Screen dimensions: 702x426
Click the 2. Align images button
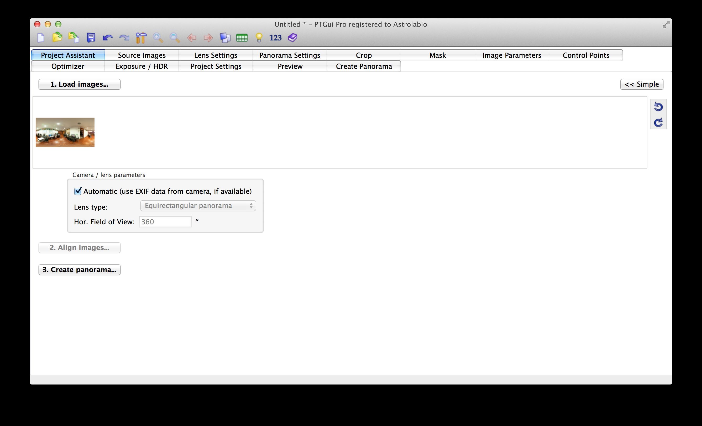point(80,248)
